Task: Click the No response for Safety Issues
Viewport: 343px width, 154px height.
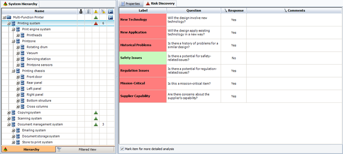Action: point(234,58)
